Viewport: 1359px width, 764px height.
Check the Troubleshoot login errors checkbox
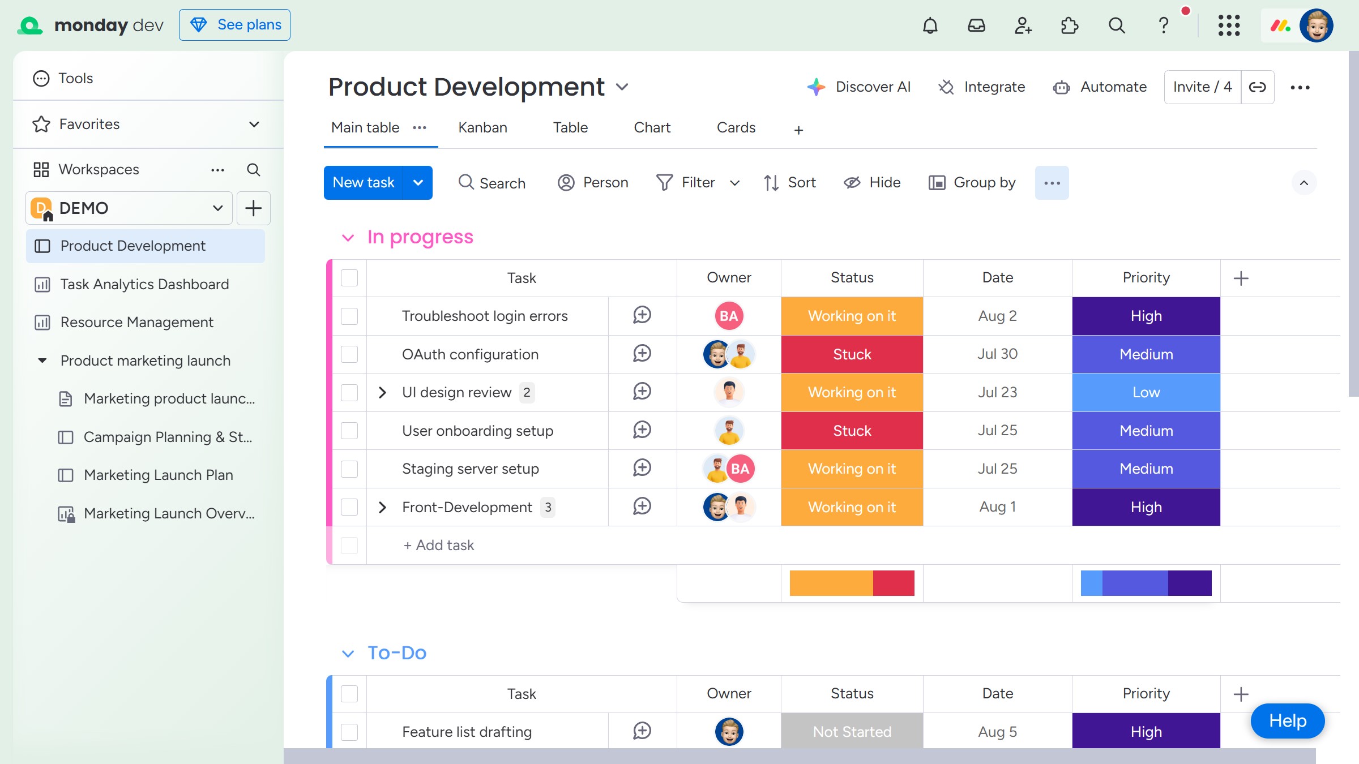[349, 316]
